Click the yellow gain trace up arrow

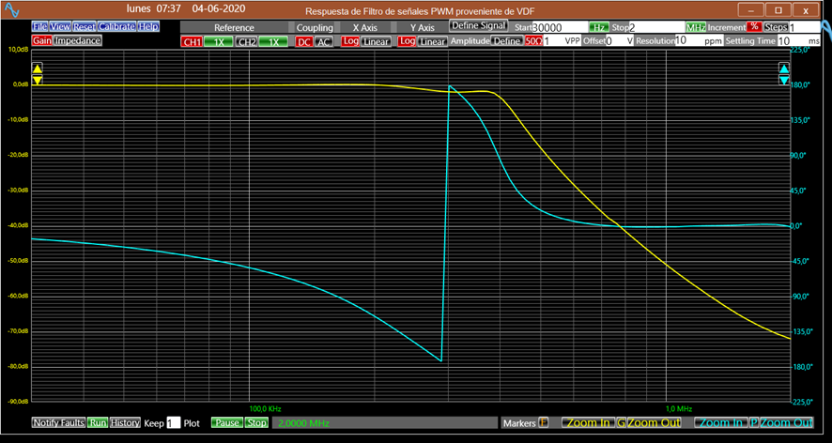coord(38,69)
